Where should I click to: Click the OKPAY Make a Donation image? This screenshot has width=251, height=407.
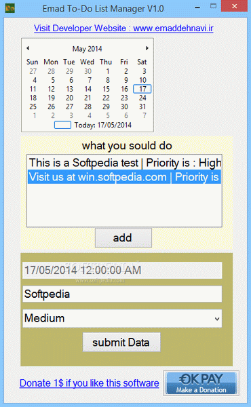(x=201, y=383)
